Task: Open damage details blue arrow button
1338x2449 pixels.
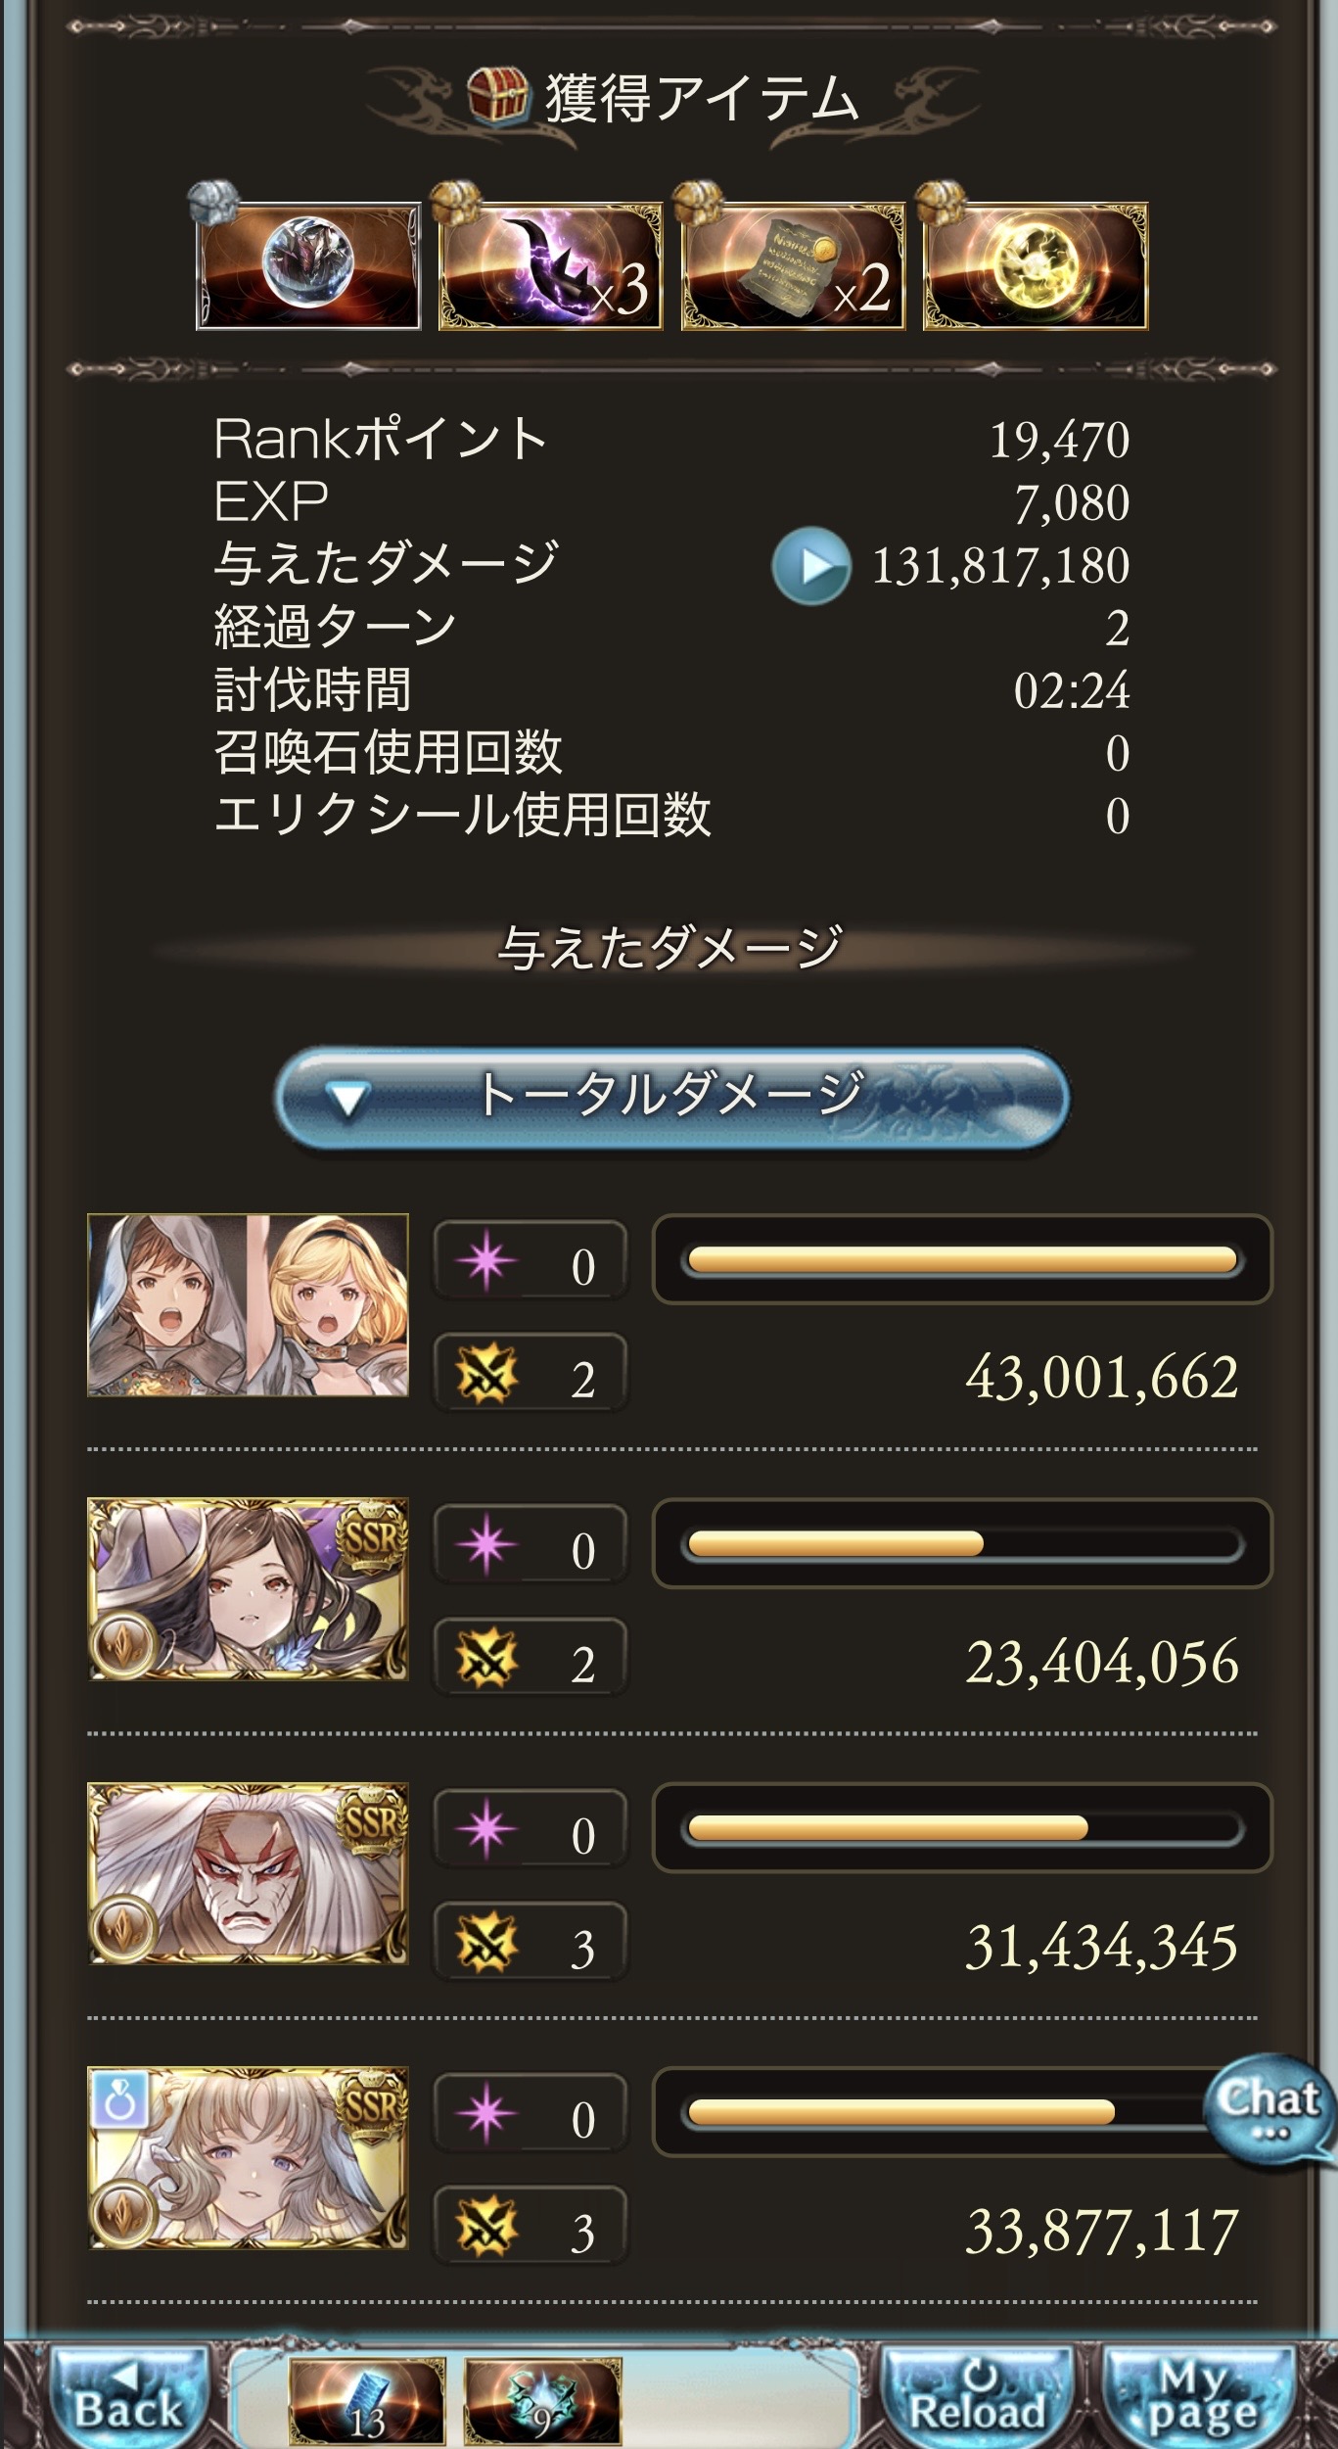Action: 810,565
